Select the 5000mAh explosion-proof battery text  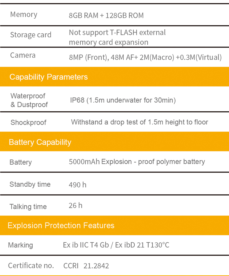tap(137, 162)
